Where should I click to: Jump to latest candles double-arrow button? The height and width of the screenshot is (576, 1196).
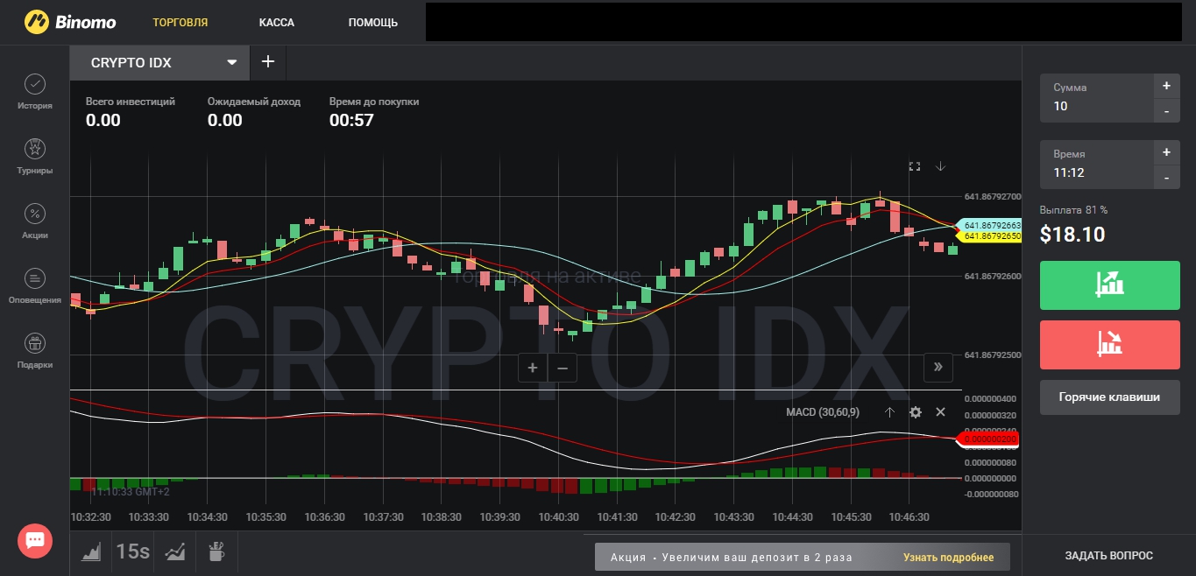938,367
